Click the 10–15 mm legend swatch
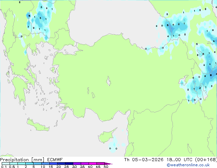The image size is (217, 168). (45, 164)
